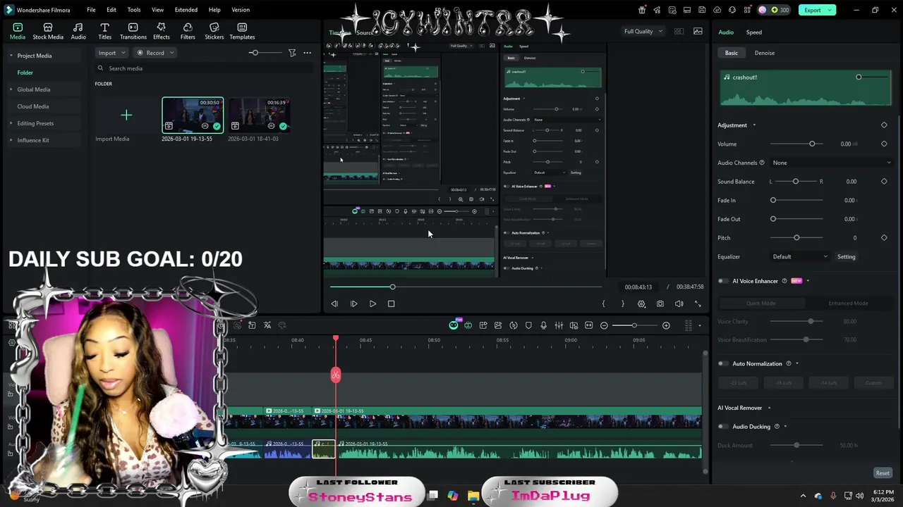Screen dimensions: 903x507
Task: Select Influence Kit in sidebar
Action: coord(33,140)
